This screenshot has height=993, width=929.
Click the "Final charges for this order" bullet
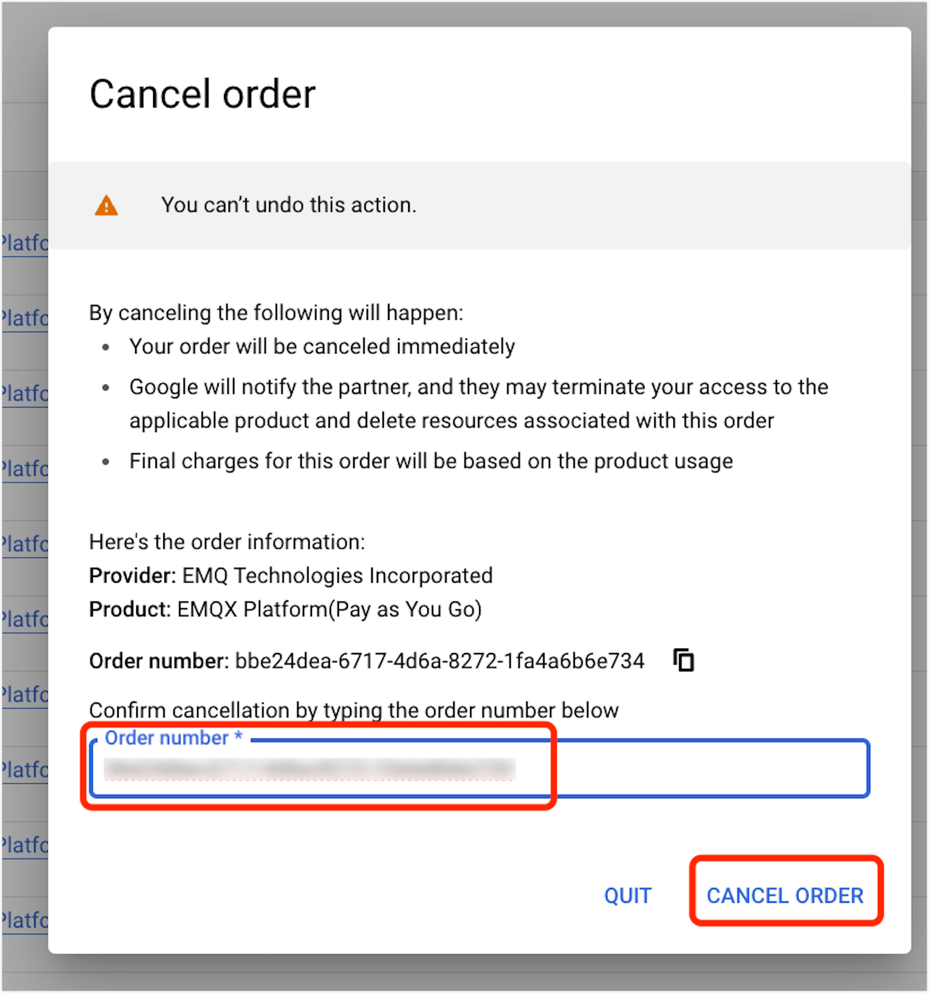coord(431,461)
